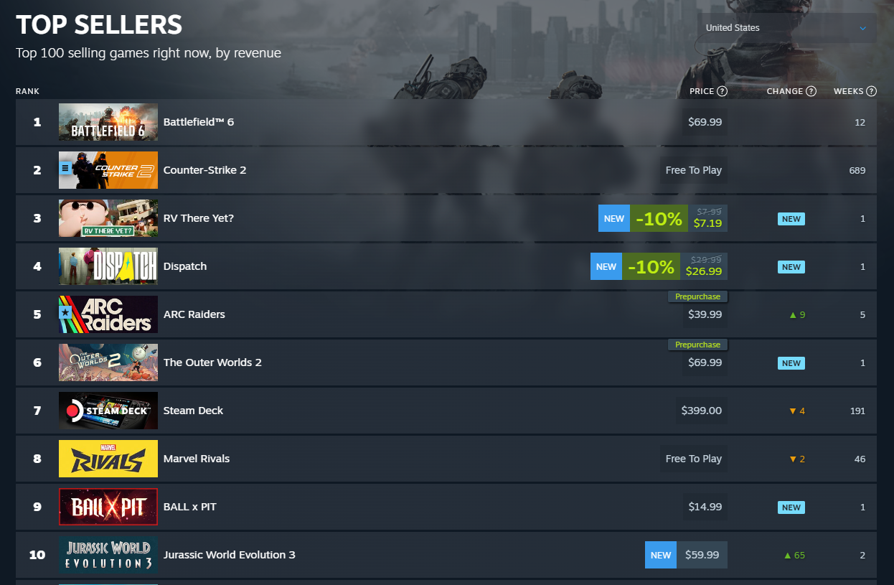Open The Outer Worlds 2 title link
Screen dimensions: 894x585
coord(212,362)
